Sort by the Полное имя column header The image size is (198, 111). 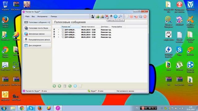click(71, 27)
